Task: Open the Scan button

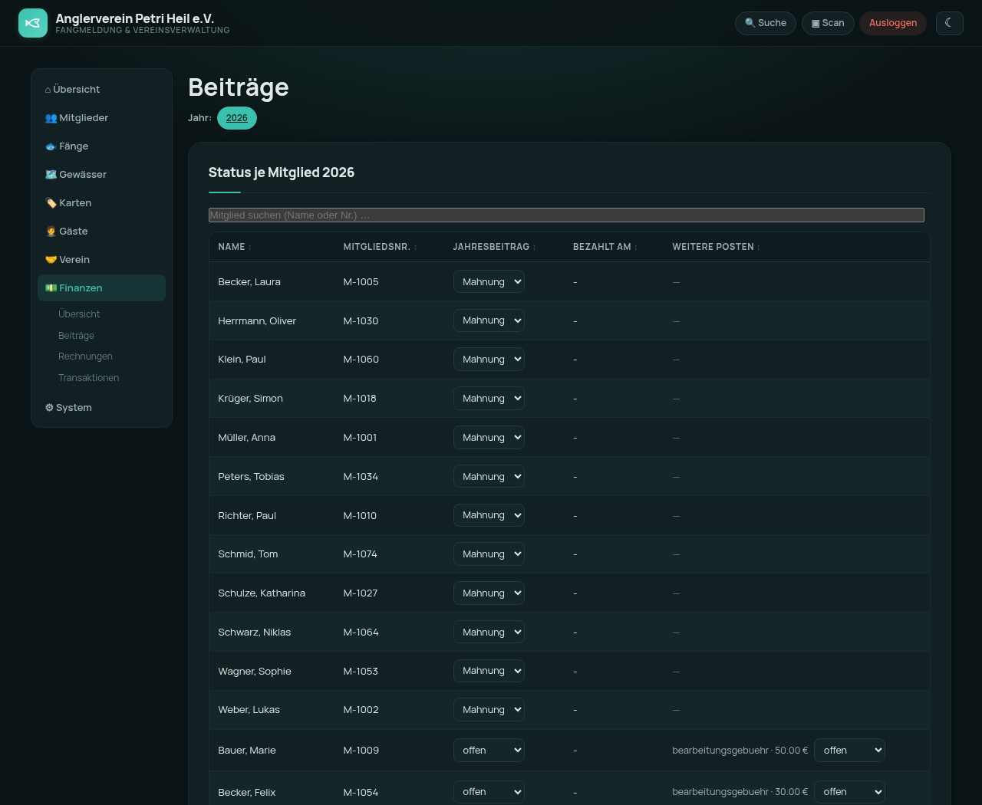Action: (828, 23)
